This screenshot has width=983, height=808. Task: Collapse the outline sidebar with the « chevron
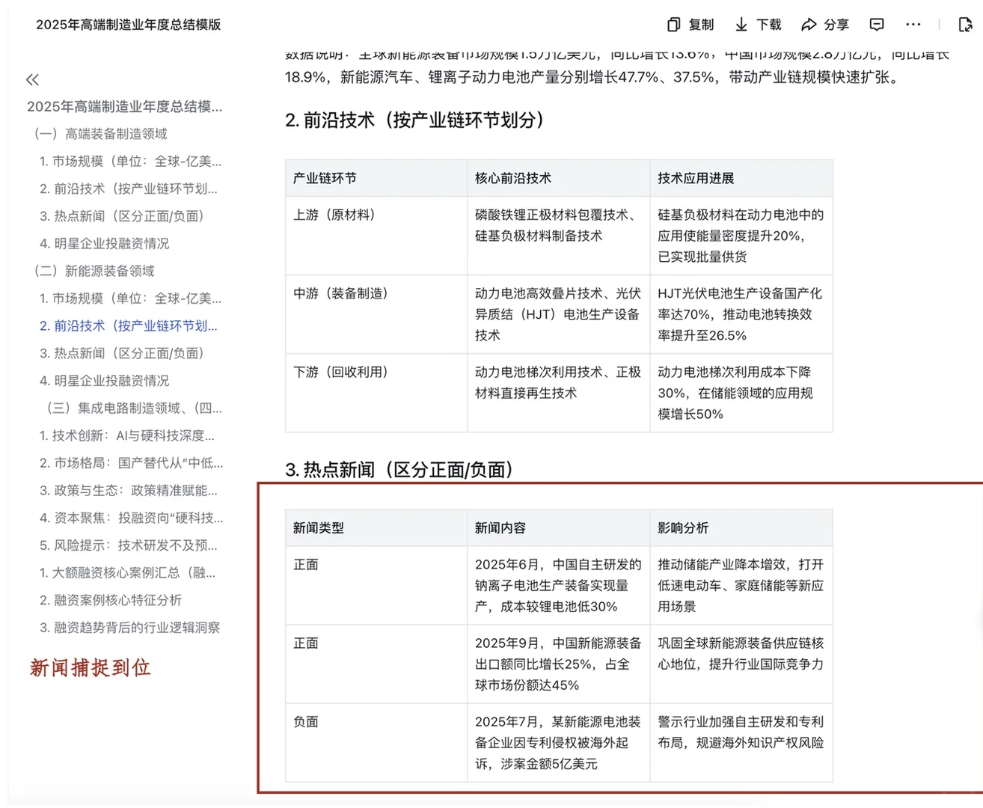31,79
